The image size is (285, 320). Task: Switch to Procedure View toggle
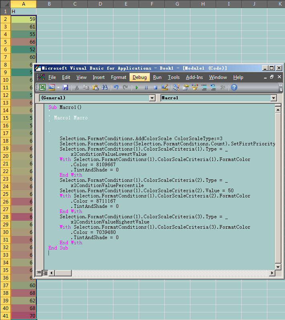[39, 273]
